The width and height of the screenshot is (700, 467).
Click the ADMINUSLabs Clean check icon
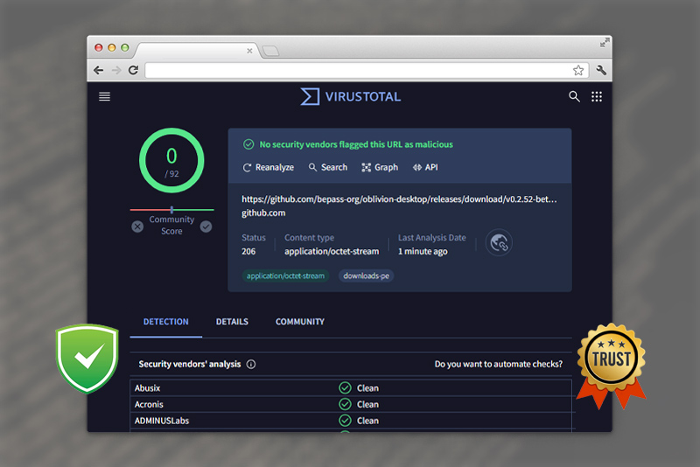pyautogui.click(x=345, y=421)
